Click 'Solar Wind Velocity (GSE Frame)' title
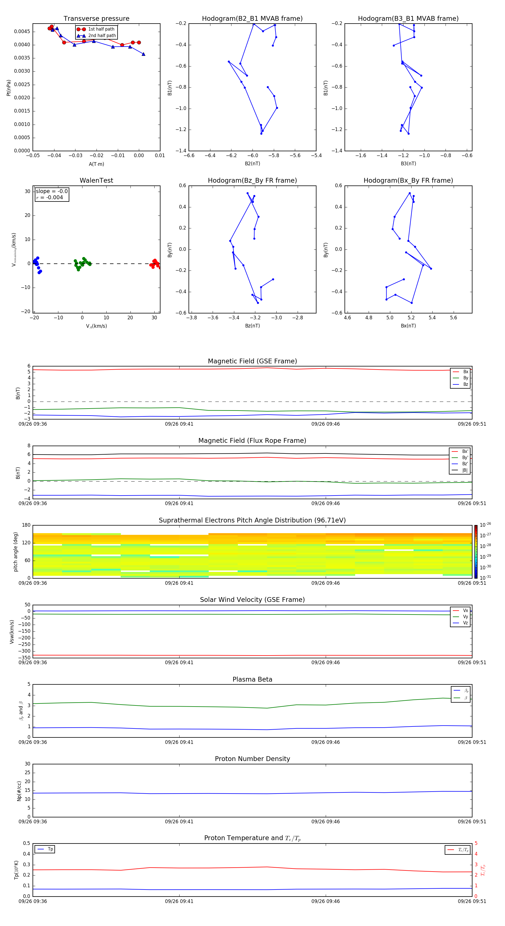505x926 pixels. (x=252, y=600)
